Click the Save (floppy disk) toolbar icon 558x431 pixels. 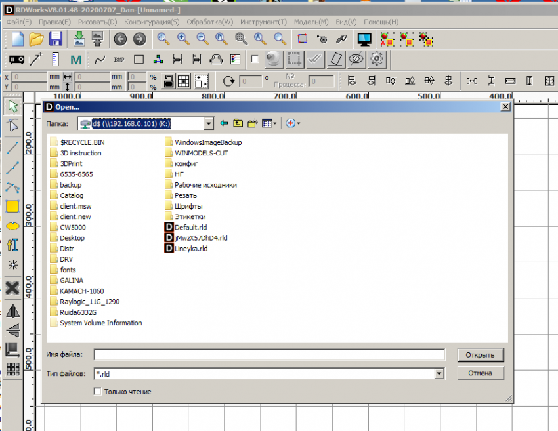pos(56,39)
